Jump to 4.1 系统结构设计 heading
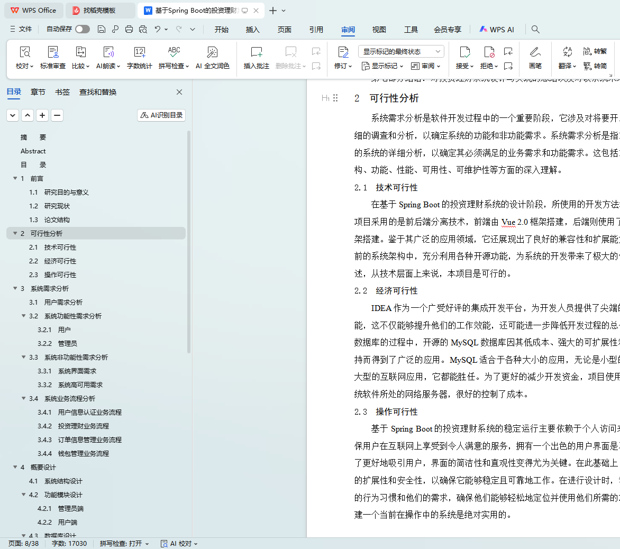Screen dimensions: 620x549 pos(63,481)
